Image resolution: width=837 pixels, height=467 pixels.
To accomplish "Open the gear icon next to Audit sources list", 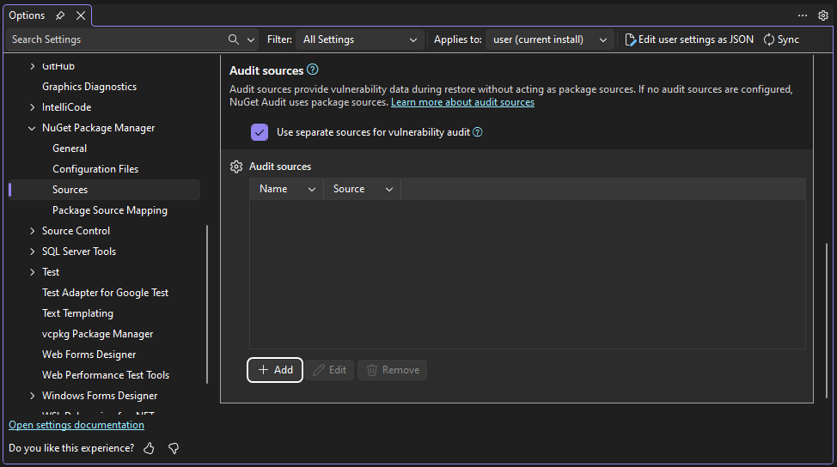I will pyautogui.click(x=236, y=167).
